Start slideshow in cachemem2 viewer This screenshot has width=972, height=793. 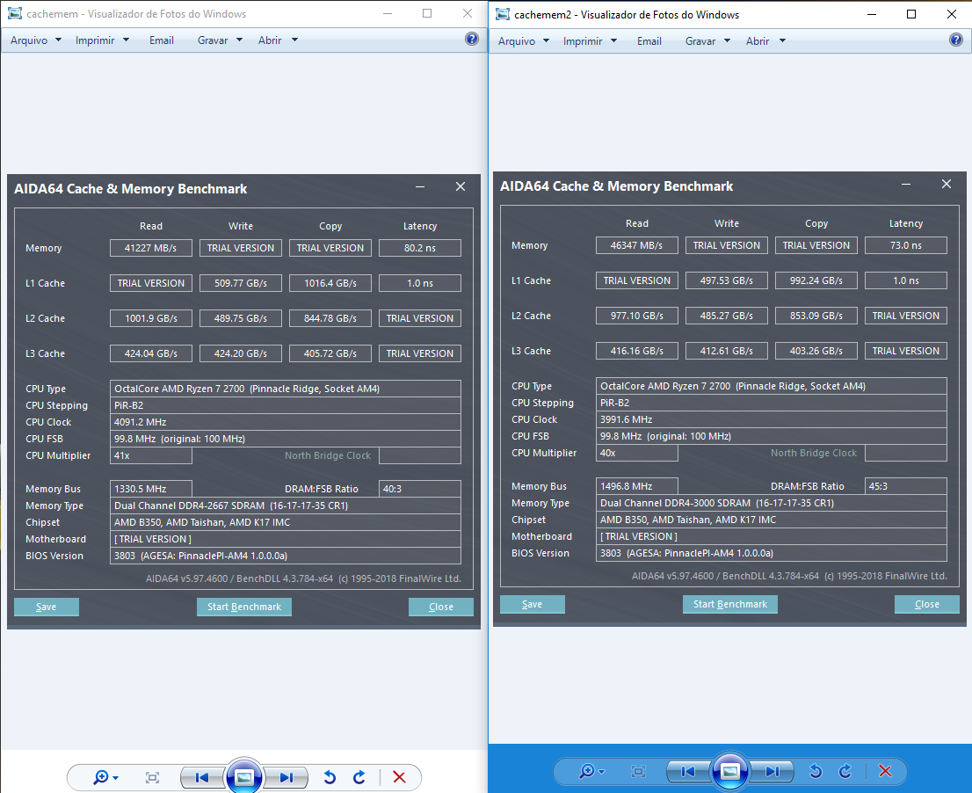tap(730, 771)
